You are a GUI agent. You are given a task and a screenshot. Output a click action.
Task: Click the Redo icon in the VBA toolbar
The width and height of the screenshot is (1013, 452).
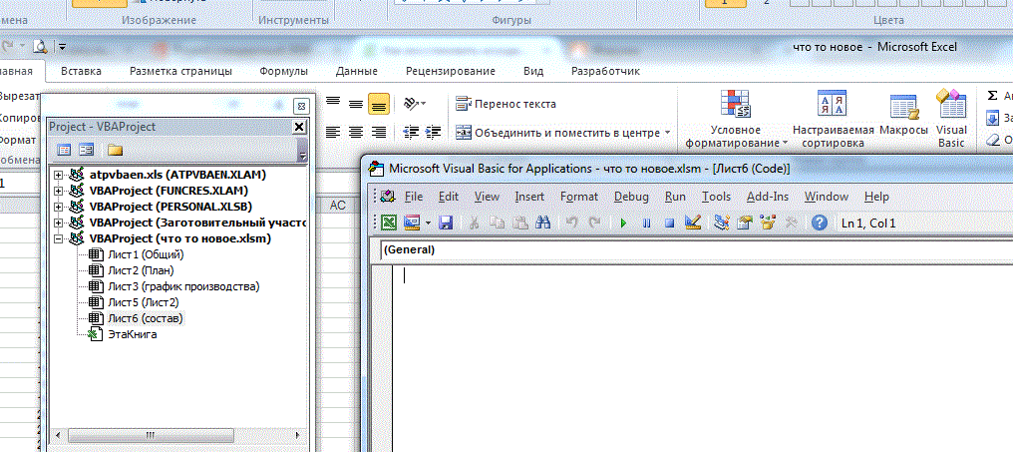[x=593, y=224]
